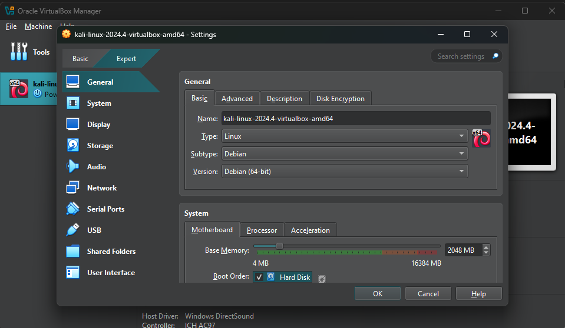Open the Machine menu in VirtualBox Manager
Image resolution: width=565 pixels, height=328 pixels.
38,26
